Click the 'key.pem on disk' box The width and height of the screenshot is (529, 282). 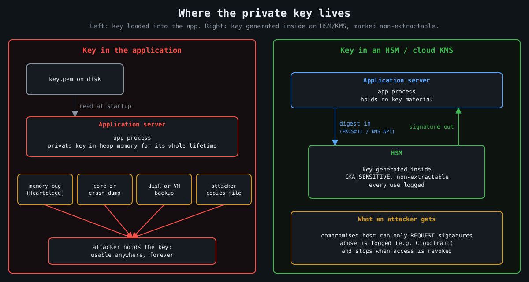click(x=75, y=79)
